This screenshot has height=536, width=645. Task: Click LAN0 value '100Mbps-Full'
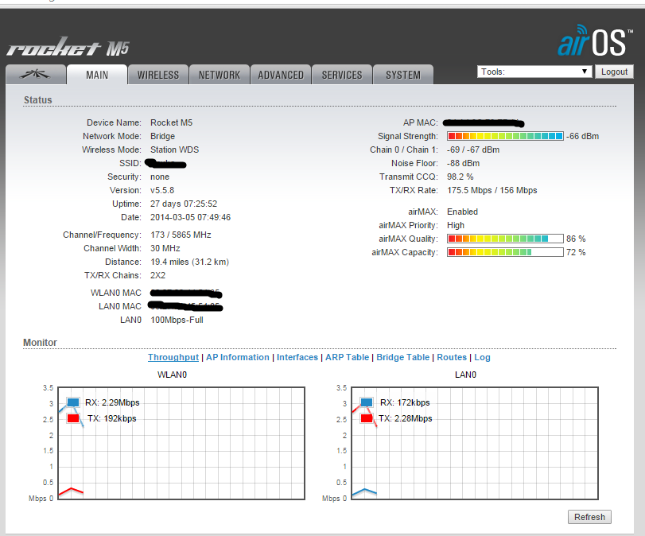[177, 320]
